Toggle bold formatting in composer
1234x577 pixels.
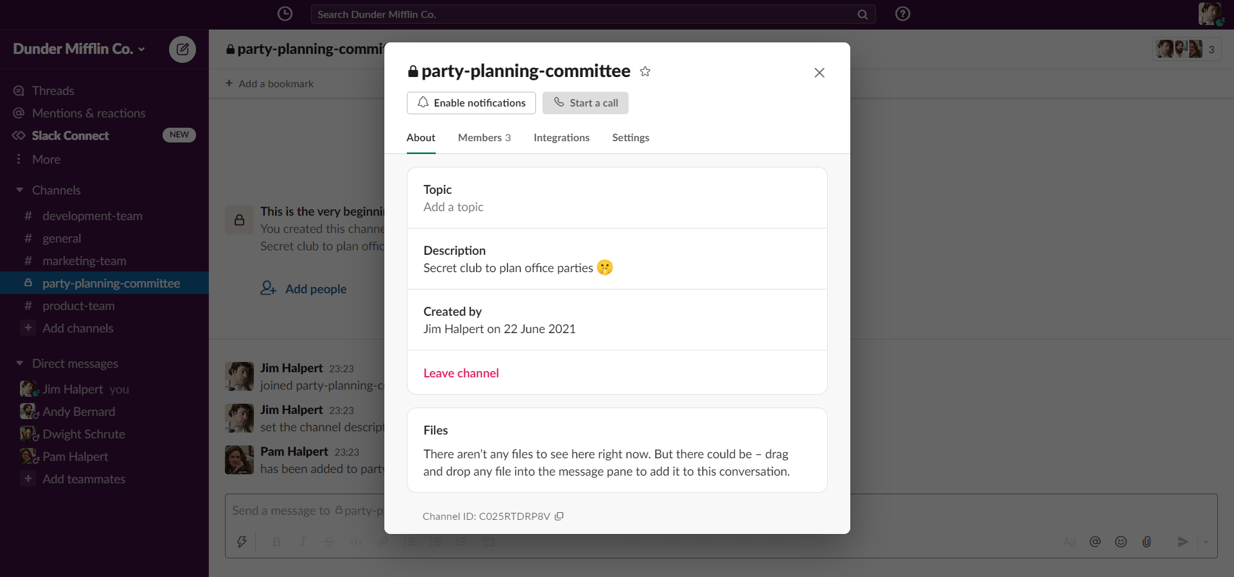click(276, 542)
